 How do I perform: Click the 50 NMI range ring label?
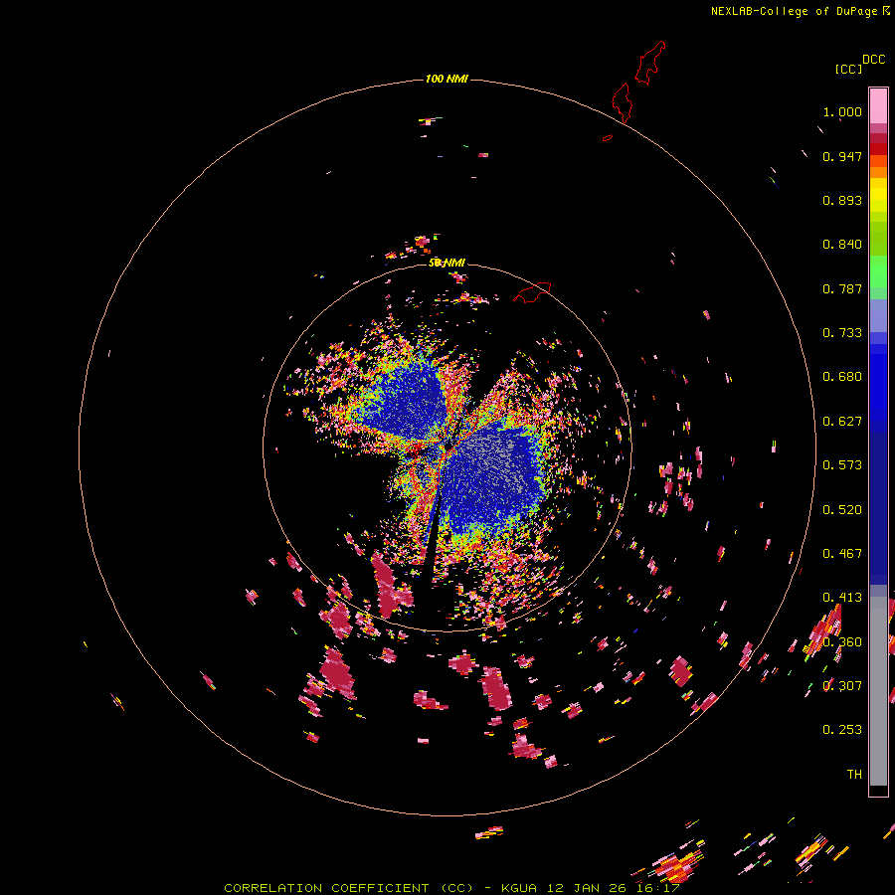[x=447, y=263]
